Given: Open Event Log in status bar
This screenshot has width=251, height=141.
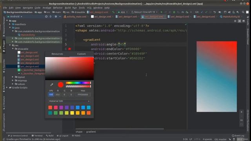Looking at the screenshot, I should point(238,136).
